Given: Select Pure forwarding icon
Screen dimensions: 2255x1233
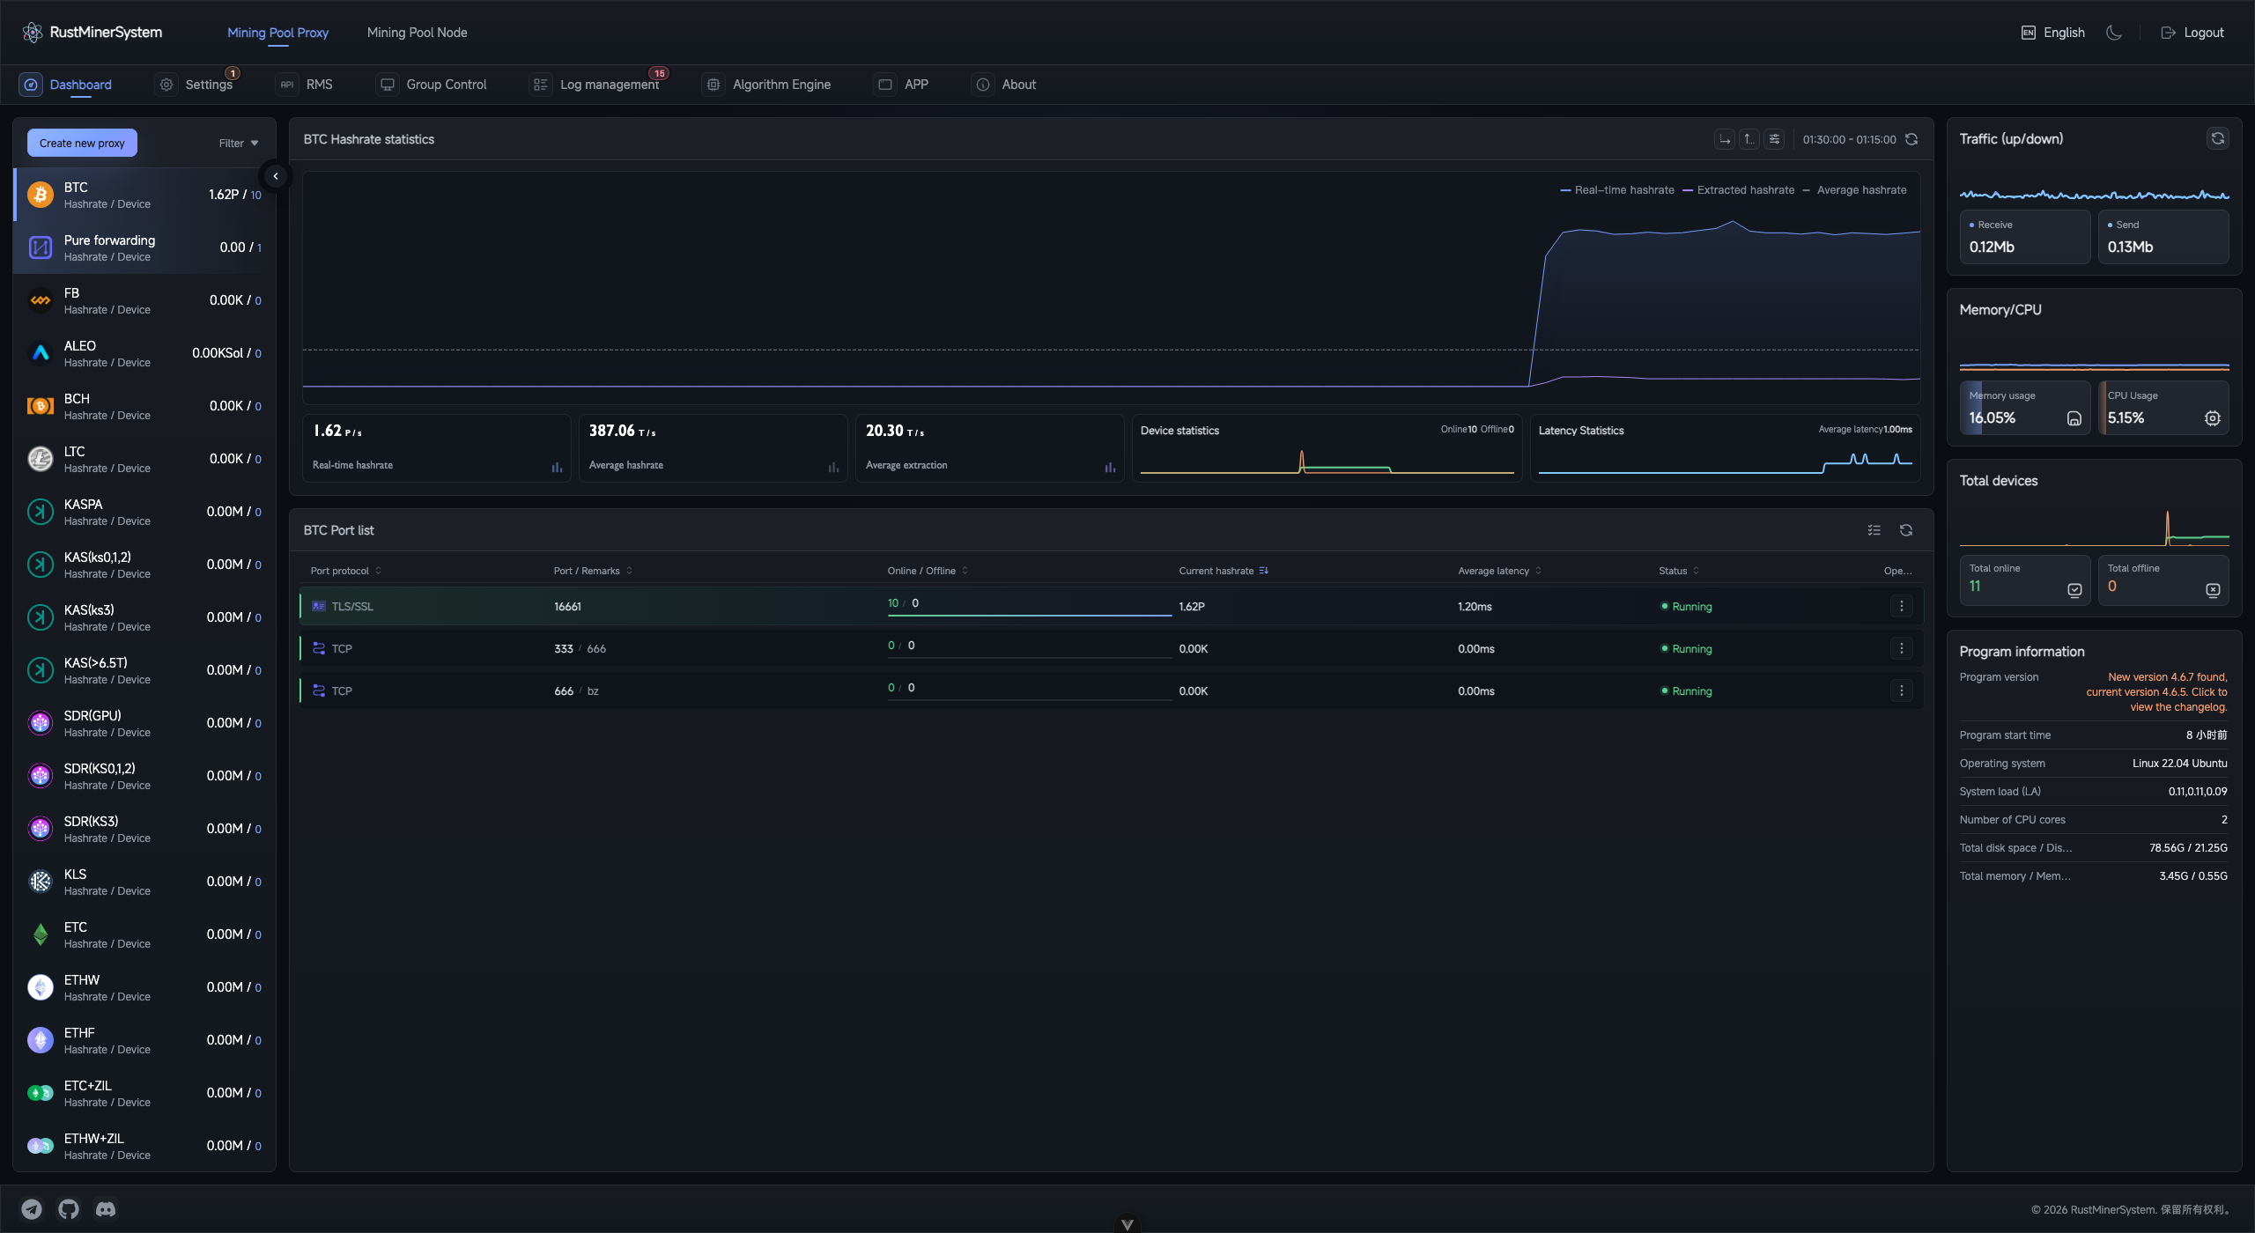Looking at the screenshot, I should point(41,247).
